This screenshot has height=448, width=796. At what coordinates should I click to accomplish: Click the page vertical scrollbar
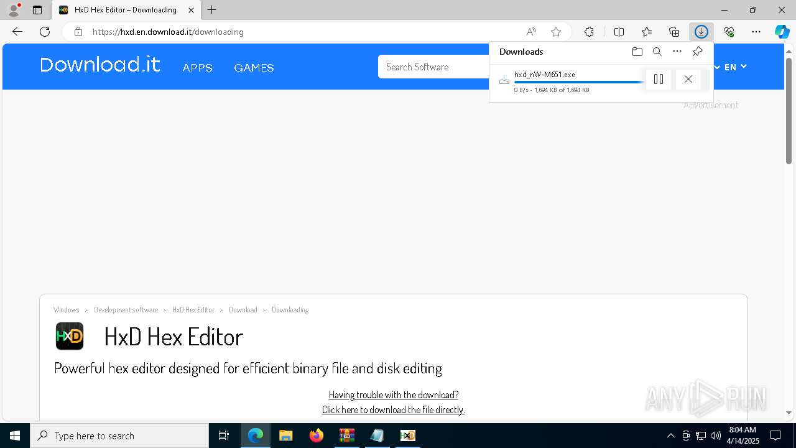click(789, 111)
